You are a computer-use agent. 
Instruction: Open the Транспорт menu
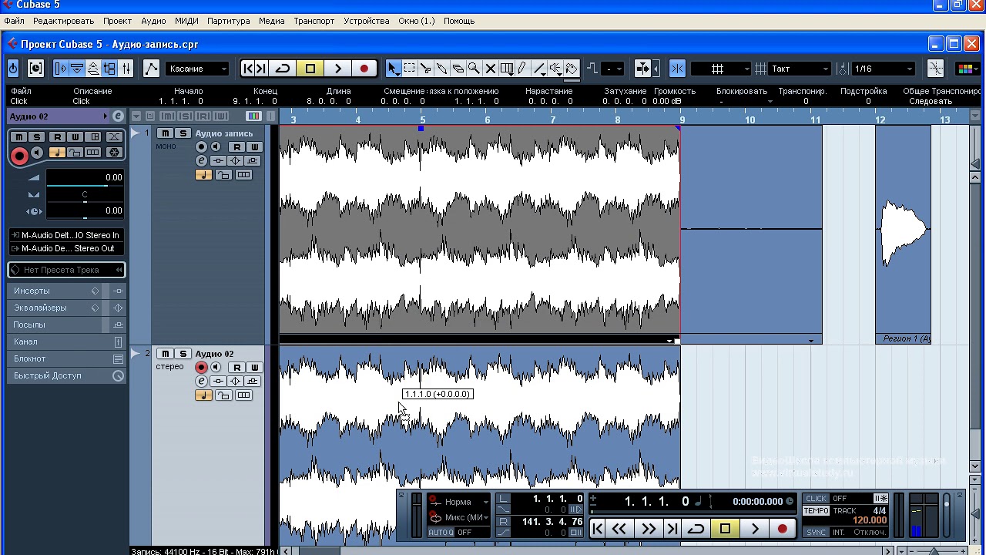(314, 21)
